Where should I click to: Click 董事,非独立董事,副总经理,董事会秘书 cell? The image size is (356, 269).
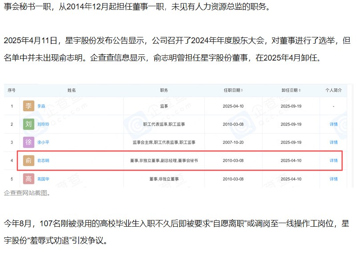[164, 161]
